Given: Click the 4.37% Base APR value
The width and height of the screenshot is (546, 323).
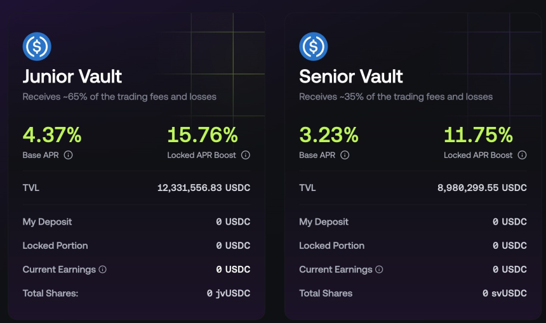Looking at the screenshot, I should point(52,135).
